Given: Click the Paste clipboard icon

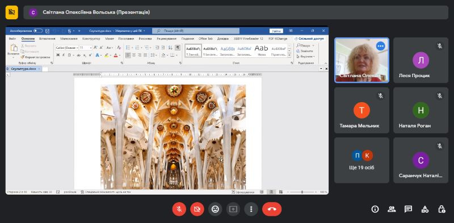Looking at the screenshot, I should [x=14, y=47].
